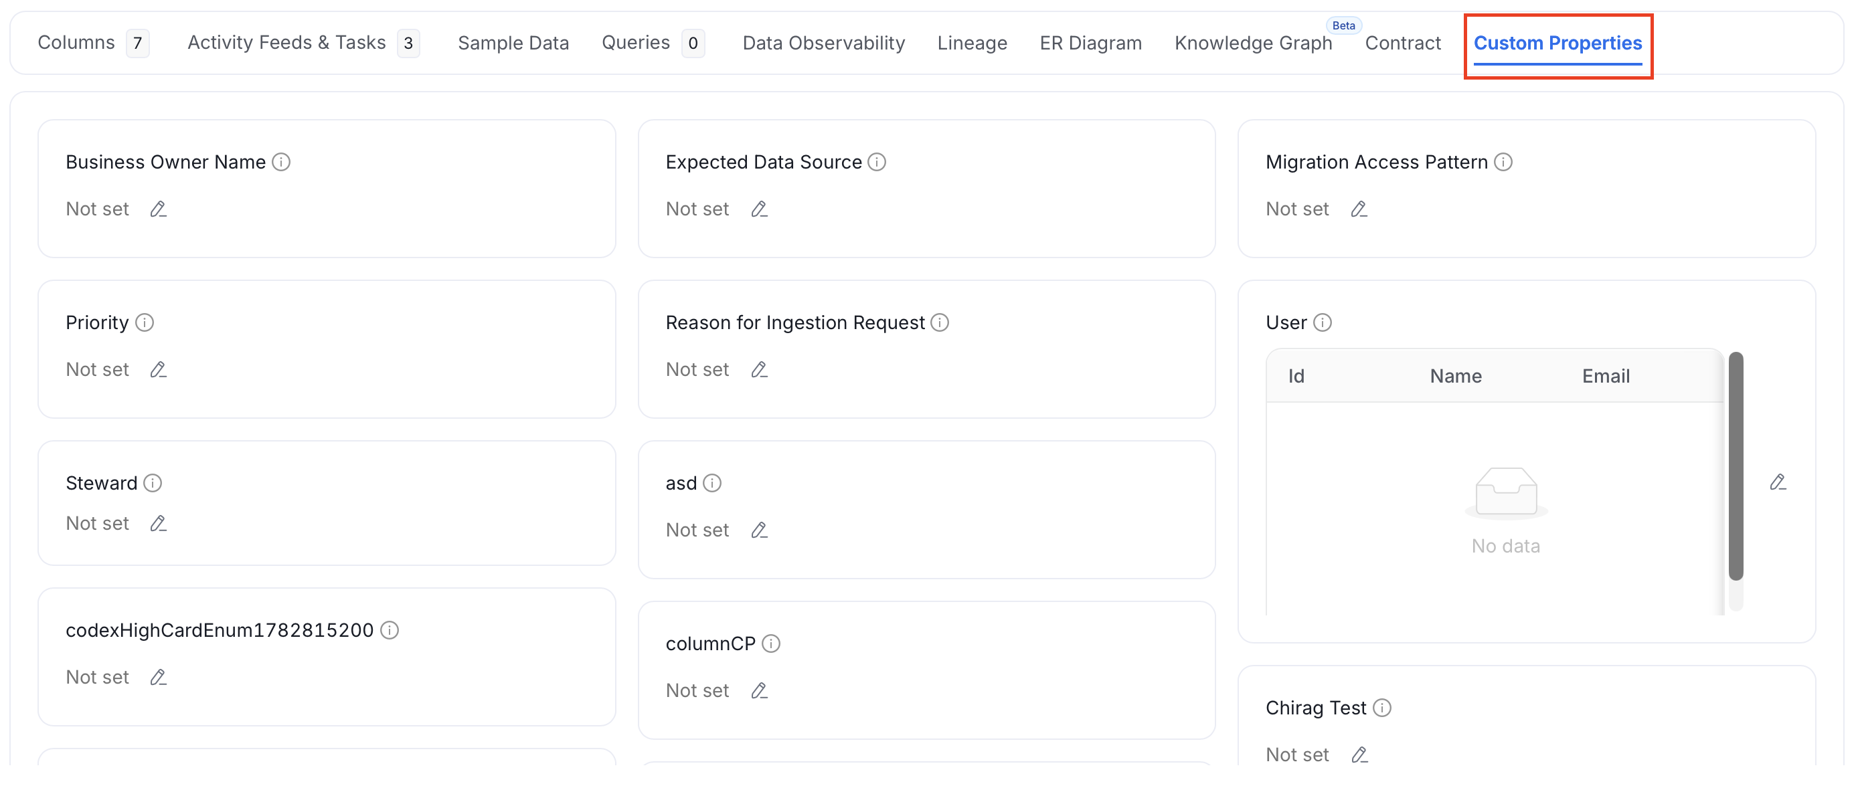Show info for Business Owner Name
The image size is (1858, 792).
tap(281, 162)
